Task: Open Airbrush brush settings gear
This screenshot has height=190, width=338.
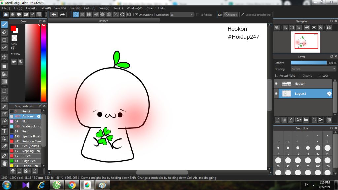Action: coord(39,116)
